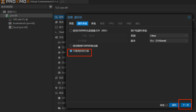Switch to the Memory tab
This screenshot has width=196, height=112.
[x=120, y=23]
